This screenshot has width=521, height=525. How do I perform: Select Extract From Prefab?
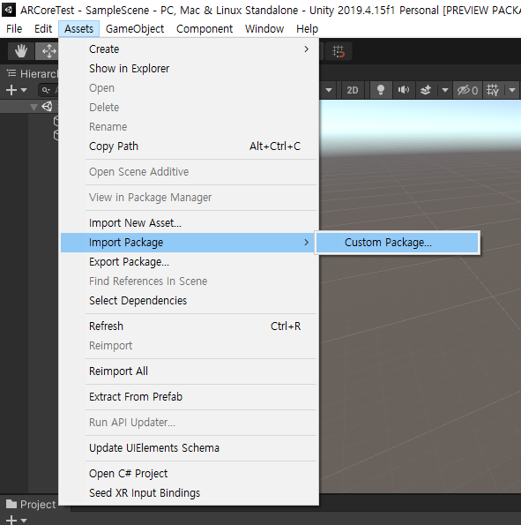(x=189, y=397)
